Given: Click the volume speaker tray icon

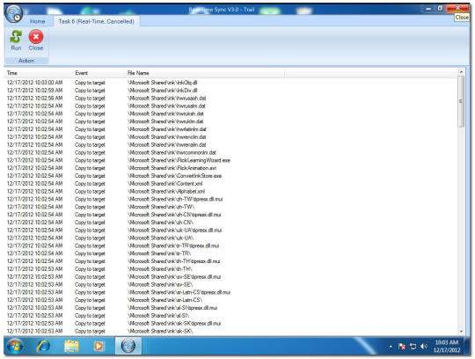Looking at the screenshot, I should tap(424, 347).
